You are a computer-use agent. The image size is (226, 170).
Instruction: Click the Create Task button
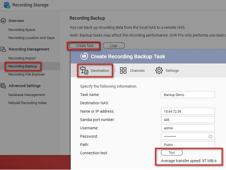point(85,46)
